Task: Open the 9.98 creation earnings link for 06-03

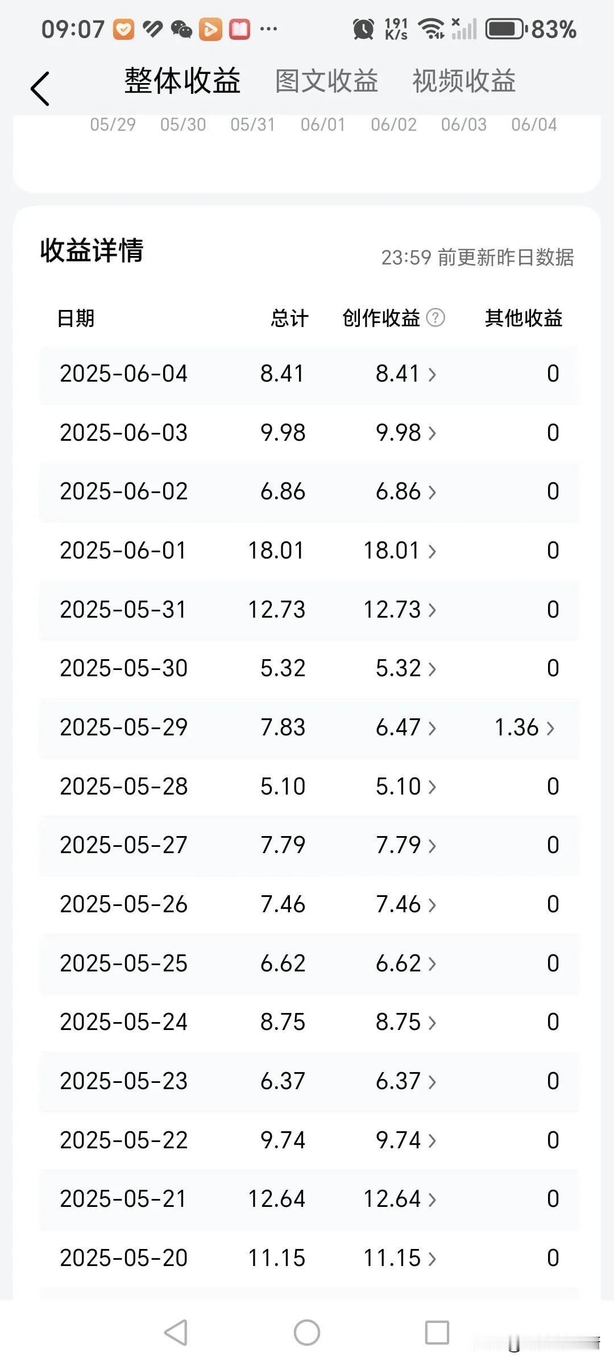Action: [x=405, y=433]
